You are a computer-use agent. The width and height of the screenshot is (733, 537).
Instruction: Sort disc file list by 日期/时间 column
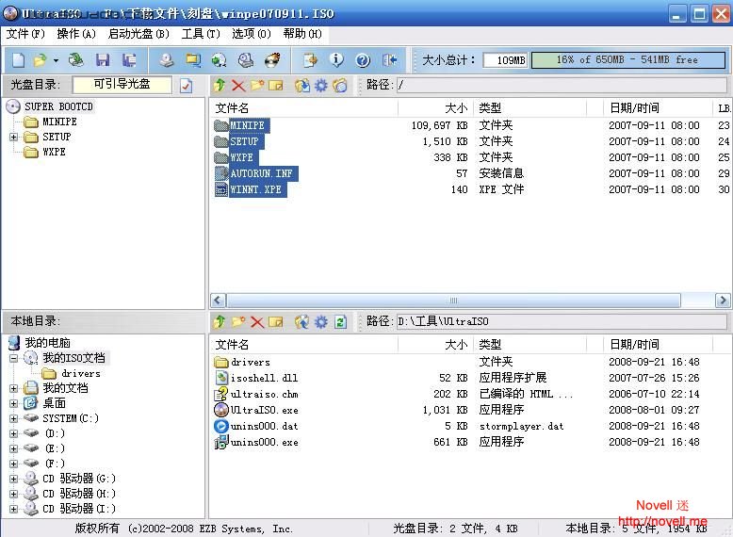659,108
